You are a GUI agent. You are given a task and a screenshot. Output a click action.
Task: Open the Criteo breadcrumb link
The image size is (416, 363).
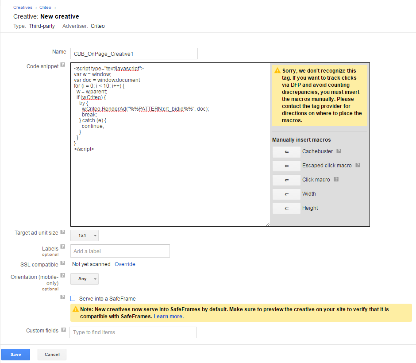coord(45,8)
